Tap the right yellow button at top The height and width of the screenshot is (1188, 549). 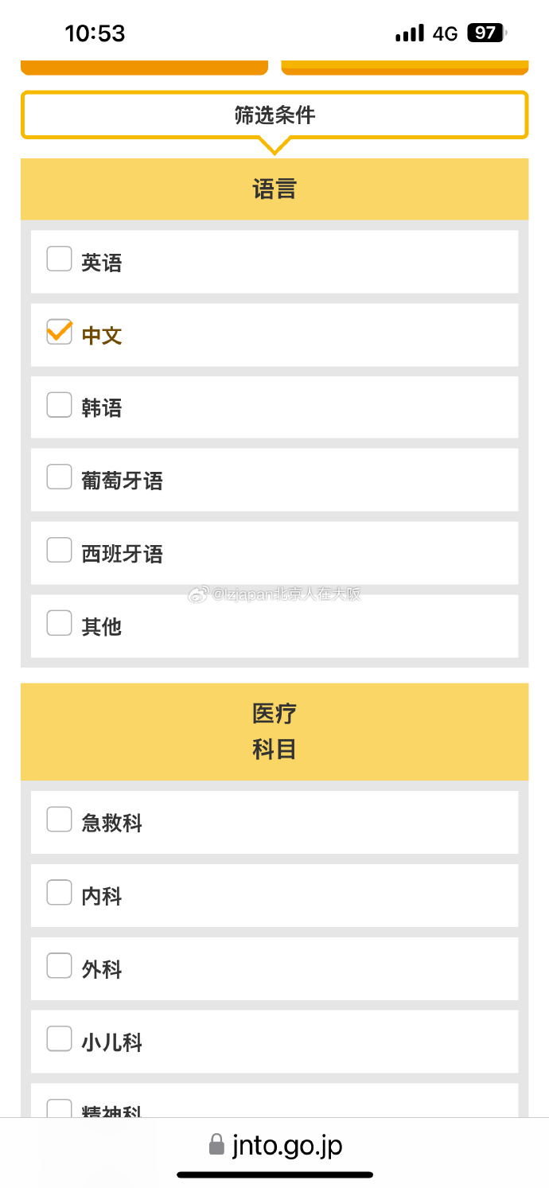[x=405, y=67]
